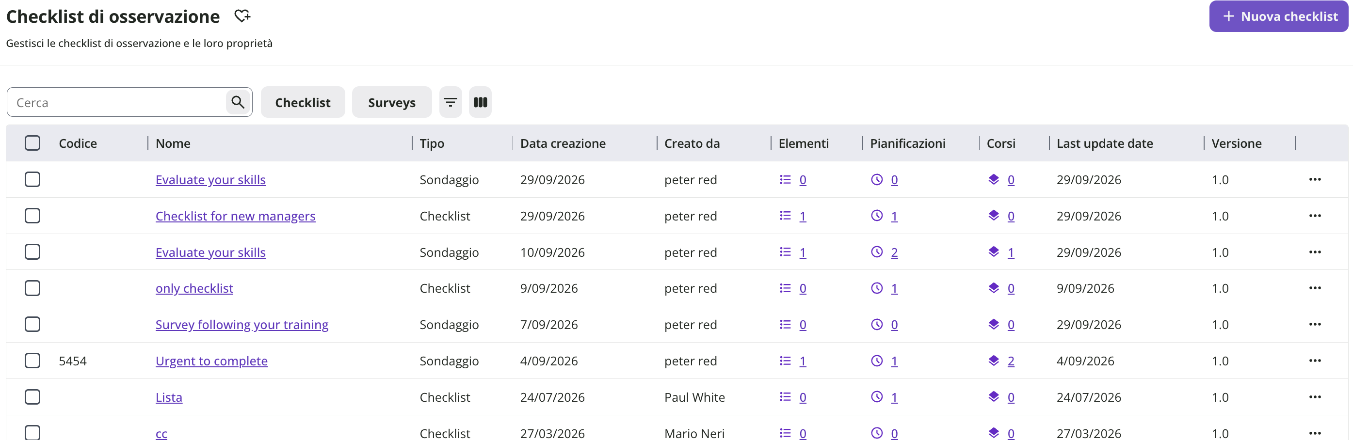Open more actions for Checklist for new managers
The height and width of the screenshot is (440, 1353).
pyautogui.click(x=1315, y=216)
